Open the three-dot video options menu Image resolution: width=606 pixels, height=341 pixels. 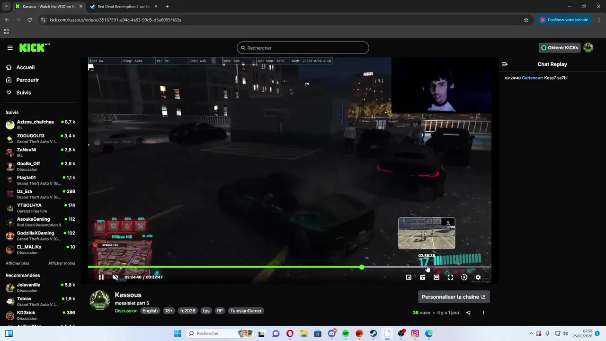click(483, 313)
